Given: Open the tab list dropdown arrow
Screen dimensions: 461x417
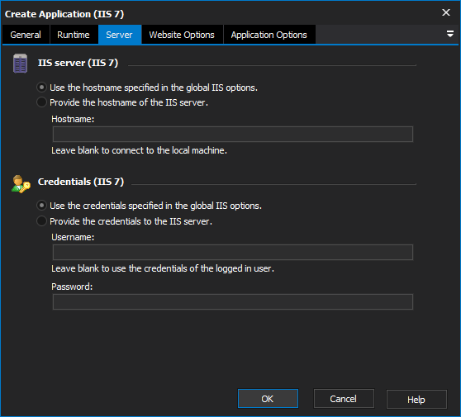Looking at the screenshot, I should coord(449,34).
